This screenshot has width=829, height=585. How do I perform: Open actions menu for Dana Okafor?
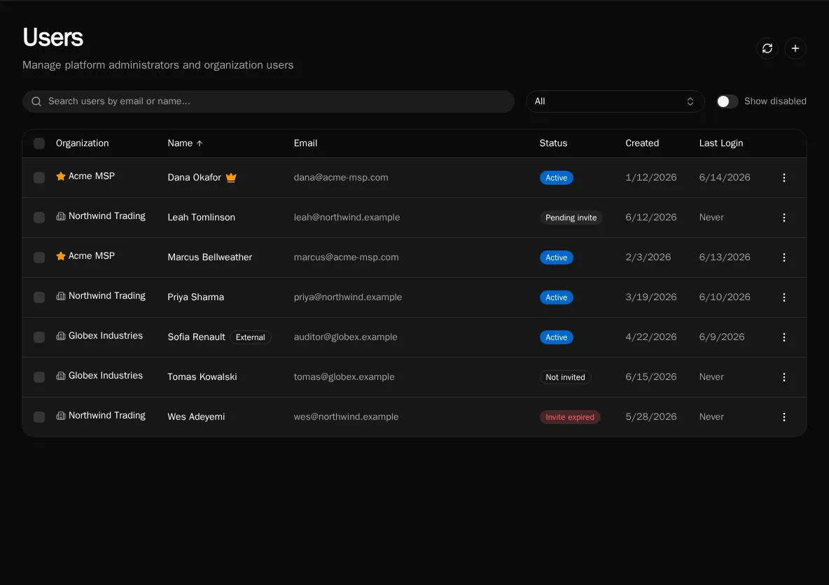[784, 178]
